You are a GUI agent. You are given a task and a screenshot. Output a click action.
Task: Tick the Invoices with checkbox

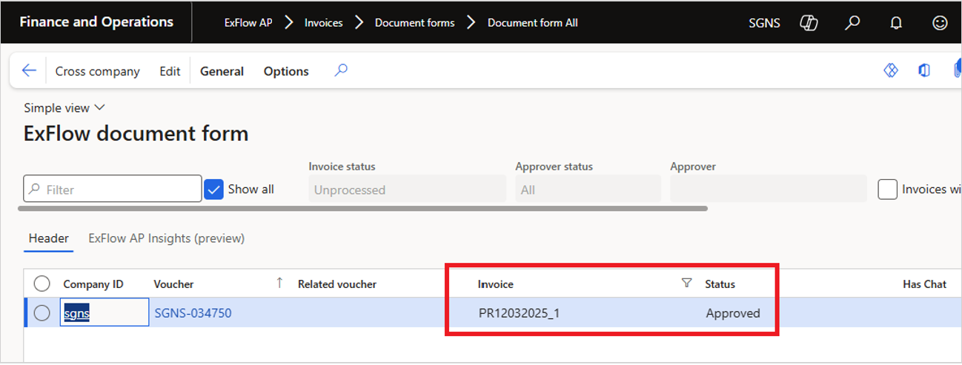[x=888, y=190]
